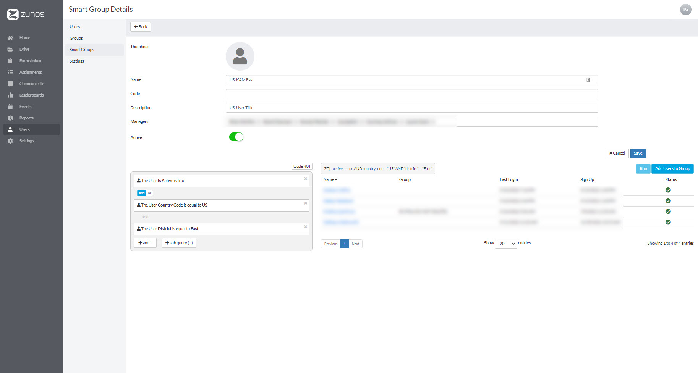Open Smart Groups in the submenu
Image resolution: width=698 pixels, height=373 pixels.
(x=94, y=50)
